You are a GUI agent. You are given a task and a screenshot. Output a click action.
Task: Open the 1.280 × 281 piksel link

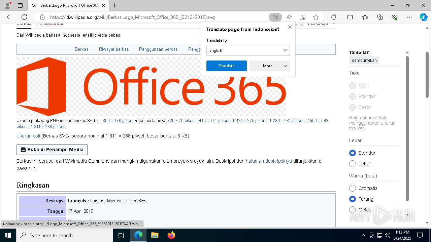tap(286, 120)
